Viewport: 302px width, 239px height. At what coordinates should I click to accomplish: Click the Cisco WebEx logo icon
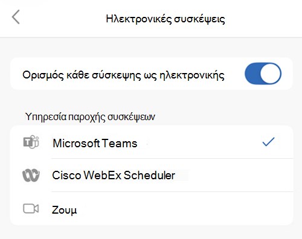click(x=31, y=175)
